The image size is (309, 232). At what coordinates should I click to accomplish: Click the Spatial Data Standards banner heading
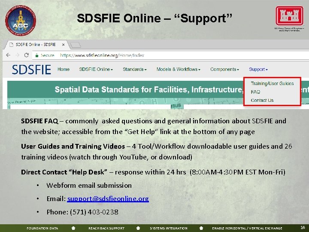point(149,89)
